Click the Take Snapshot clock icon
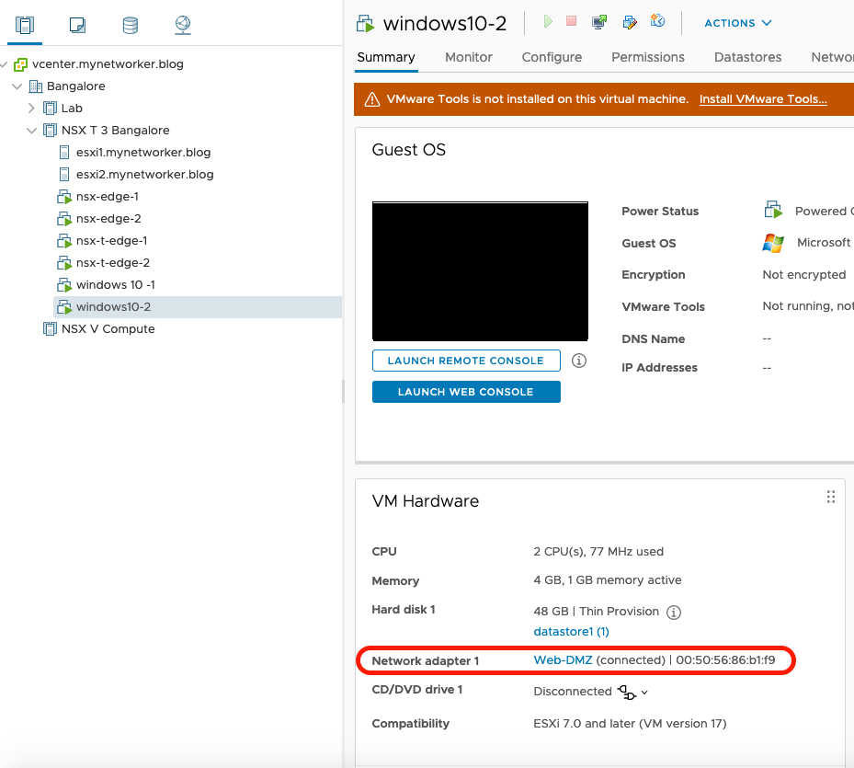The image size is (854, 768). (x=657, y=21)
